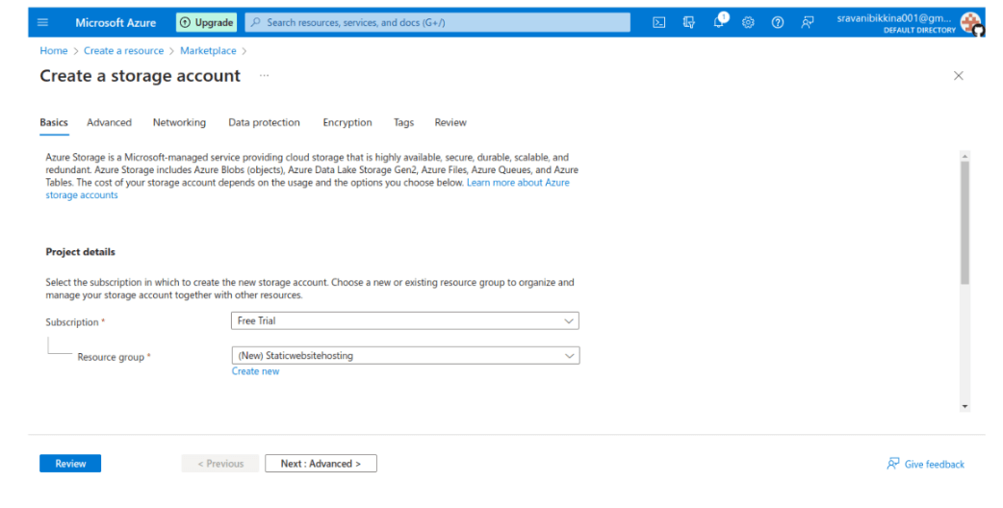Screen dimensions: 1003x508
Task: Open Learn more about Azure storage accounts link
Action: (518, 183)
